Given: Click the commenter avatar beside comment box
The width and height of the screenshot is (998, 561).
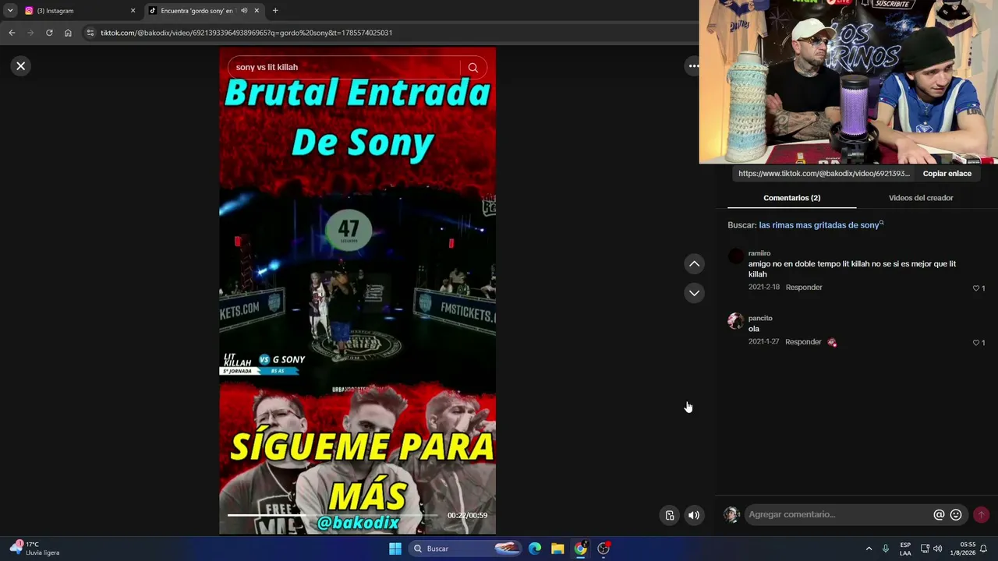Looking at the screenshot, I should coord(731,514).
